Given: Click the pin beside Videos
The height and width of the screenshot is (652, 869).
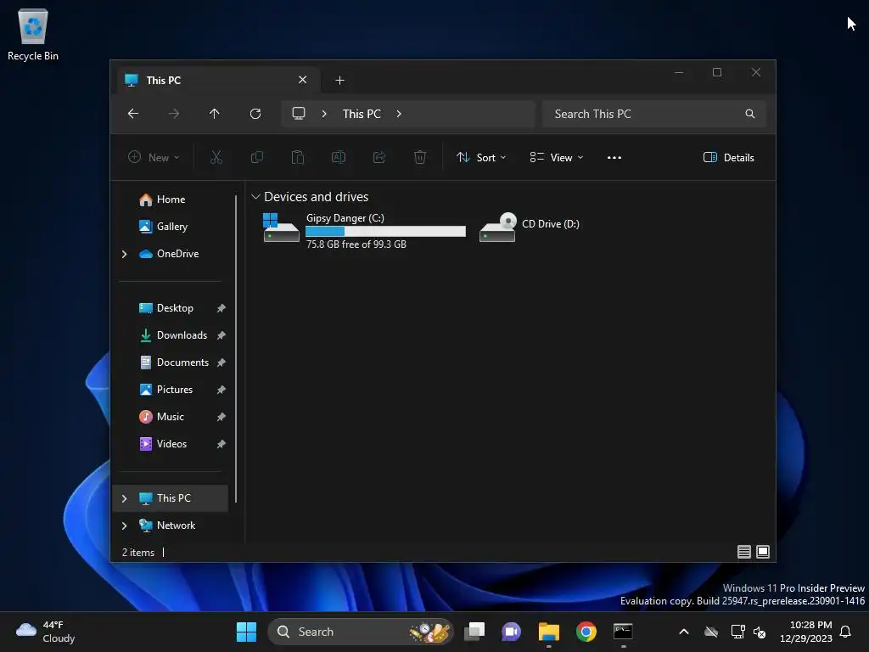Looking at the screenshot, I should point(221,444).
